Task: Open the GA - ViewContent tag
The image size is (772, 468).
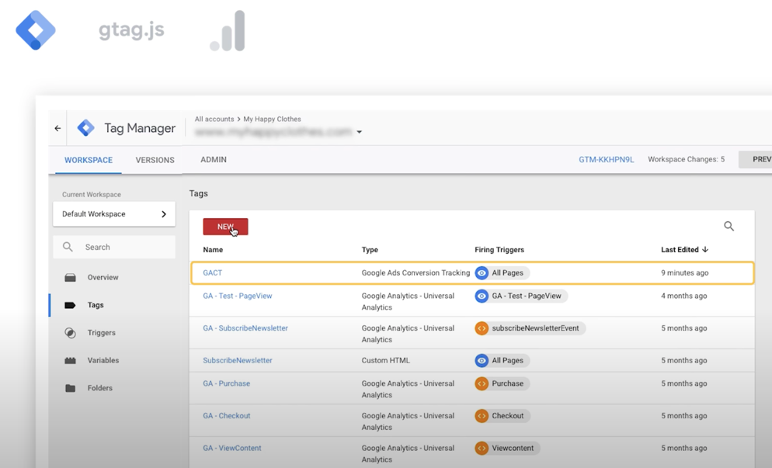Action: coord(232,448)
